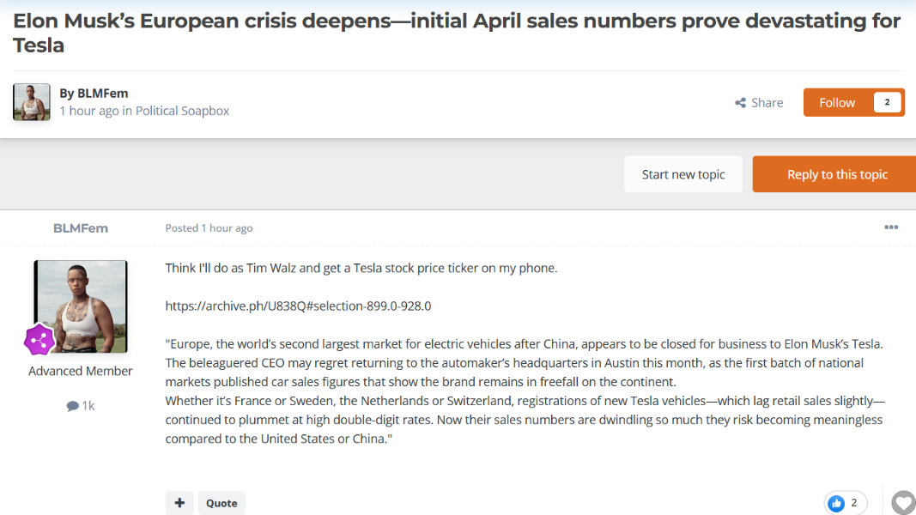Click the reaction count number 2
Viewport: 916px width, 515px height.
[x=853, y=503]
